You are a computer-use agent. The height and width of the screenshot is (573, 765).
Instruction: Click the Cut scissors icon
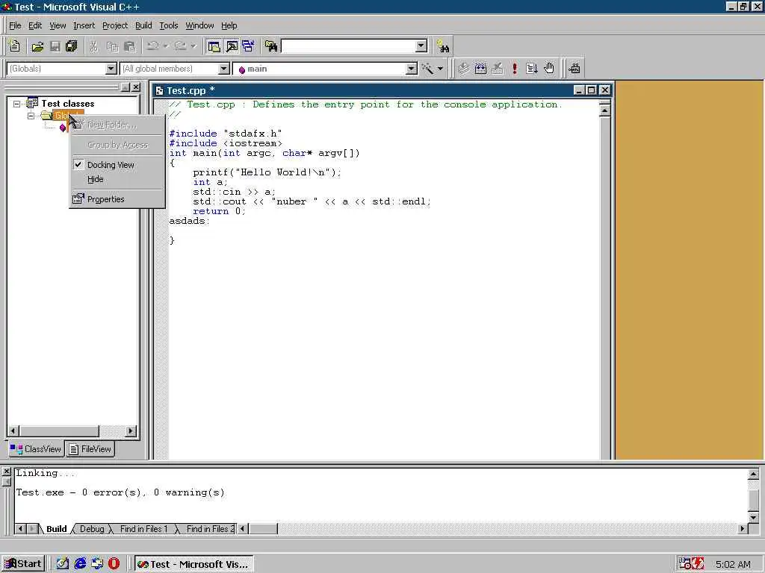point(93,46)
